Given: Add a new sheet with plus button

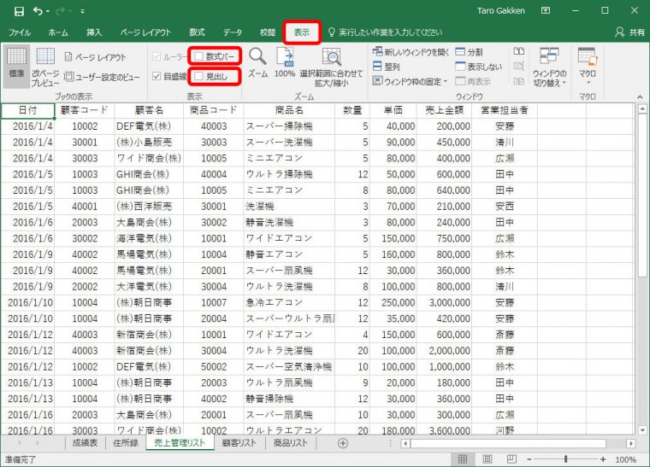Looking at the screenshot, I should 343,443.
